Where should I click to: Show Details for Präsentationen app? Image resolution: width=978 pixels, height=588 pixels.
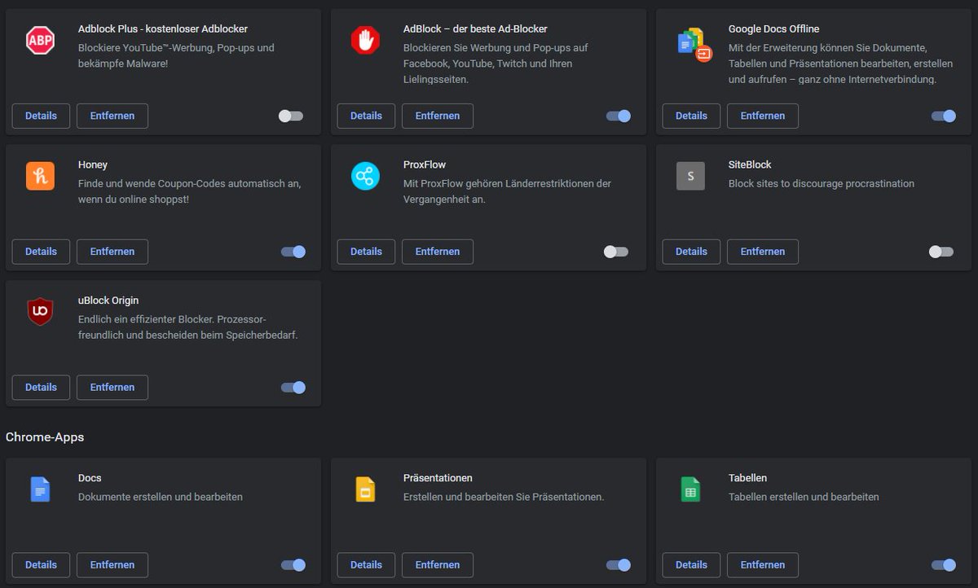coord(366,565)
